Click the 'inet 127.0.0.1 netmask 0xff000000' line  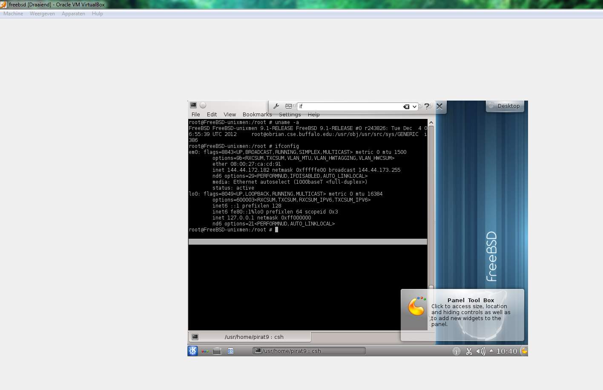pyautogui.click(x=262, y=218)
